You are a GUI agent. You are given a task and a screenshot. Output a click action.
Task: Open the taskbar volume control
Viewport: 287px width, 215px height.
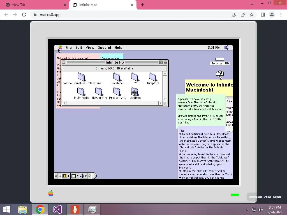tap(261, 210)
